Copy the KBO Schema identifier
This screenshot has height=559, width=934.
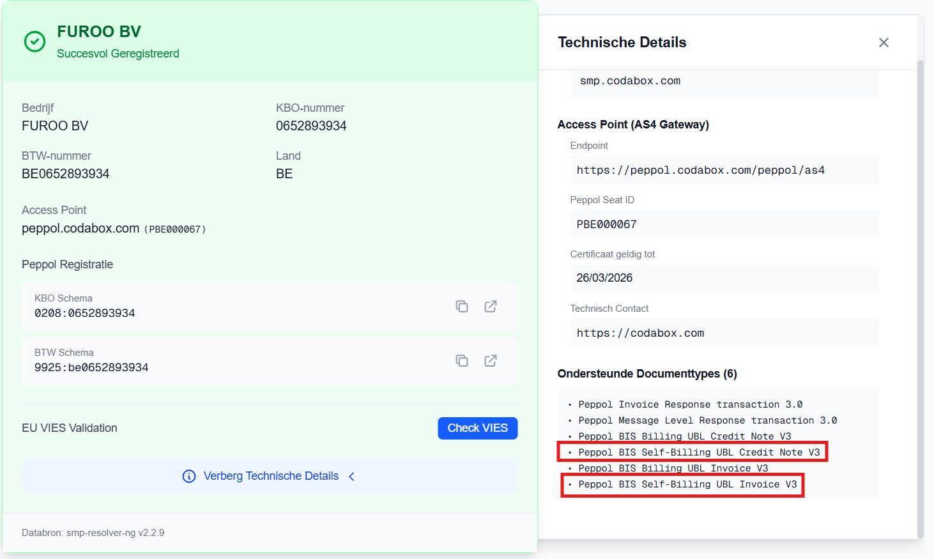tap(462, 307)
